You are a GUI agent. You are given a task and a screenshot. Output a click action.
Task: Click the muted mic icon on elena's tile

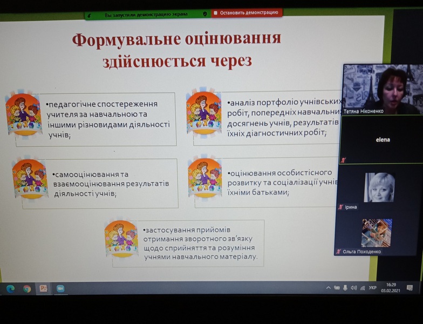click(343, 160)
